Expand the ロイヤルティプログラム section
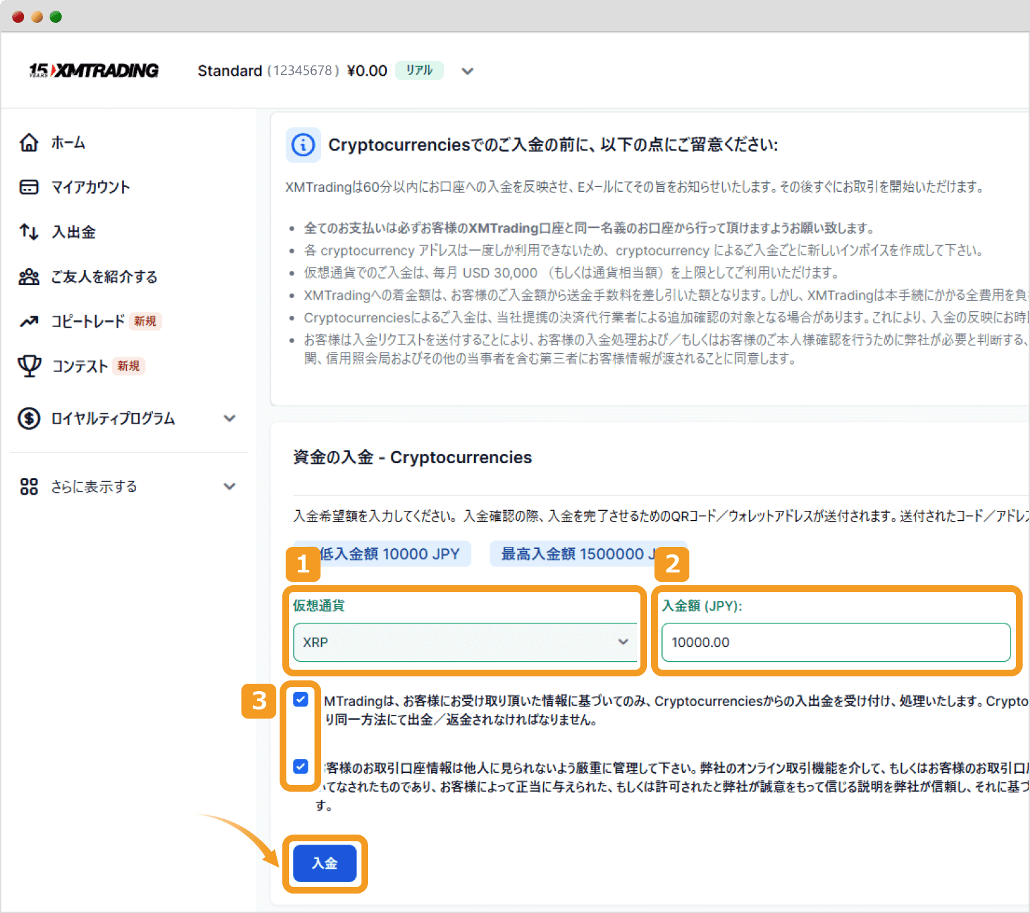This screenshot has width=1030, height=913. pyautogui.click(x=230, y=418)
